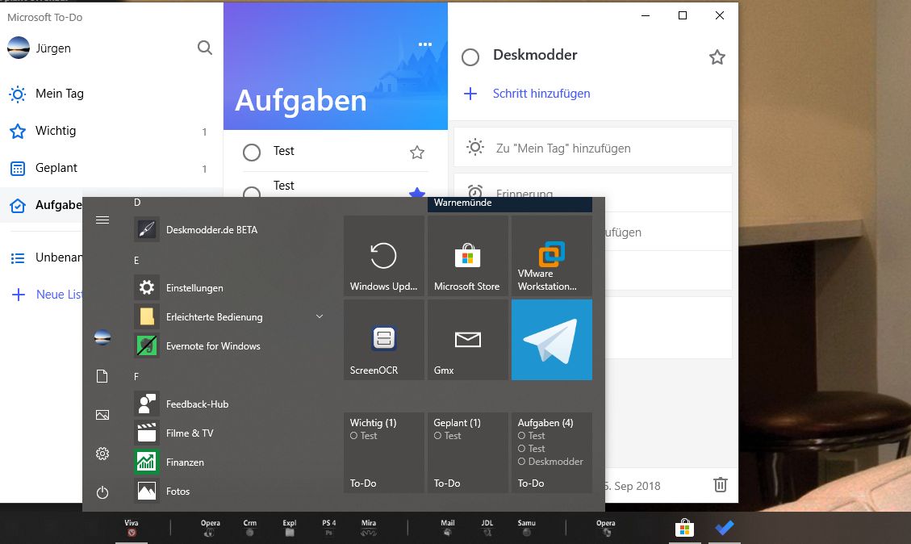911x544 pixels.
Task: Jump to letter D section header
Action: (137, 203)
